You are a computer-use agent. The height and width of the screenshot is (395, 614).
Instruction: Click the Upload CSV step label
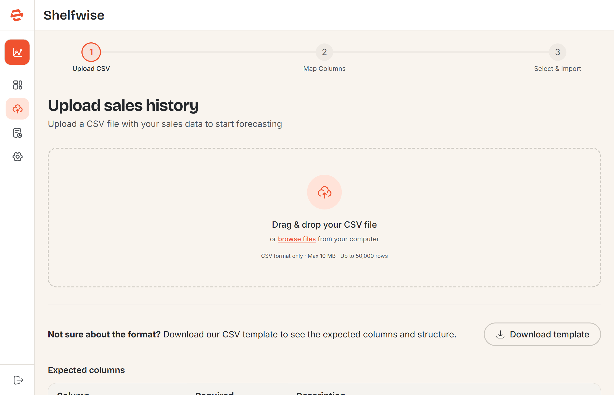pos(91,69)
